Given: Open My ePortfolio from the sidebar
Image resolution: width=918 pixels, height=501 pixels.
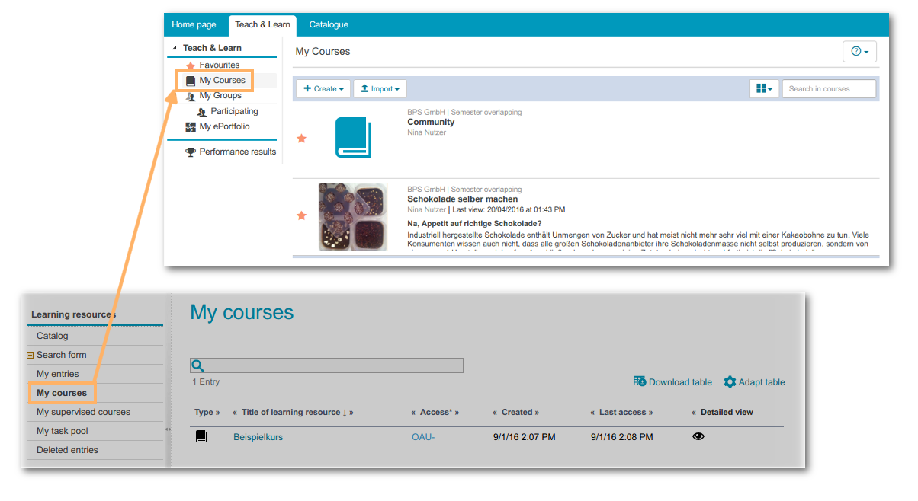Looking at the screenshot, I should (223, 126).
